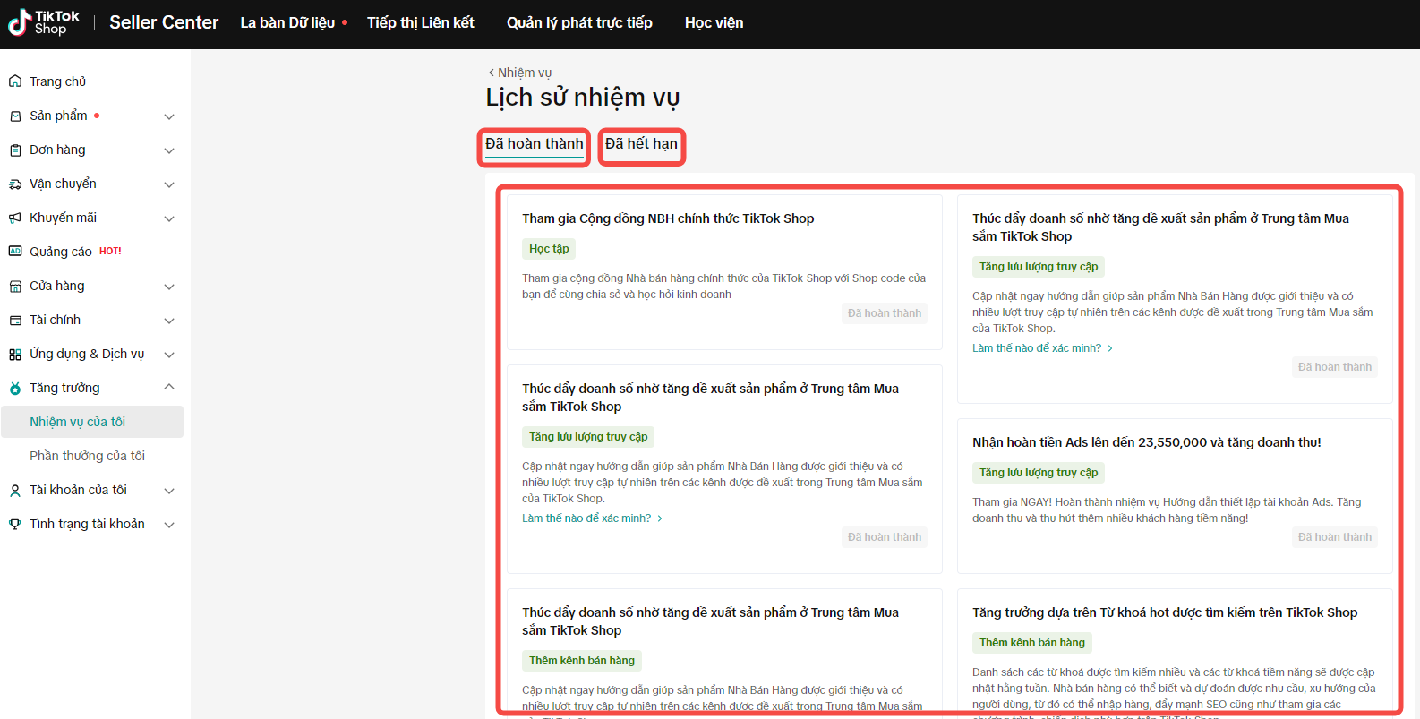This screenshot has width=1420, height=719.
Task: Click the Vận chuyển truck icon
Action: point(15,184)
